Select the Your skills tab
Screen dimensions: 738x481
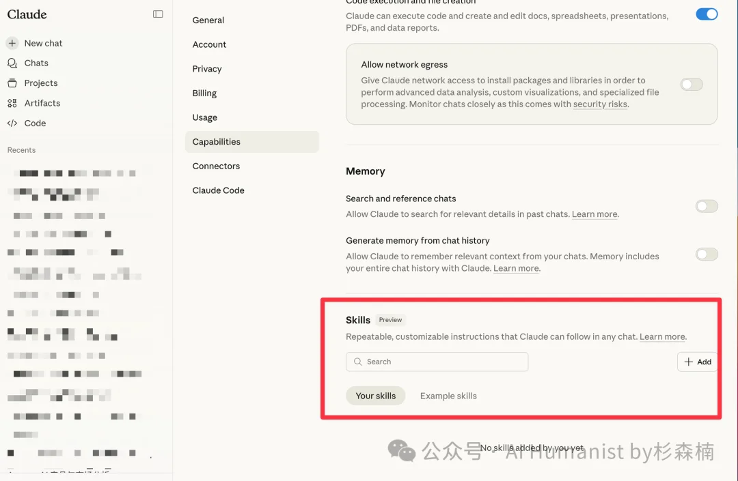click(375, 396)
